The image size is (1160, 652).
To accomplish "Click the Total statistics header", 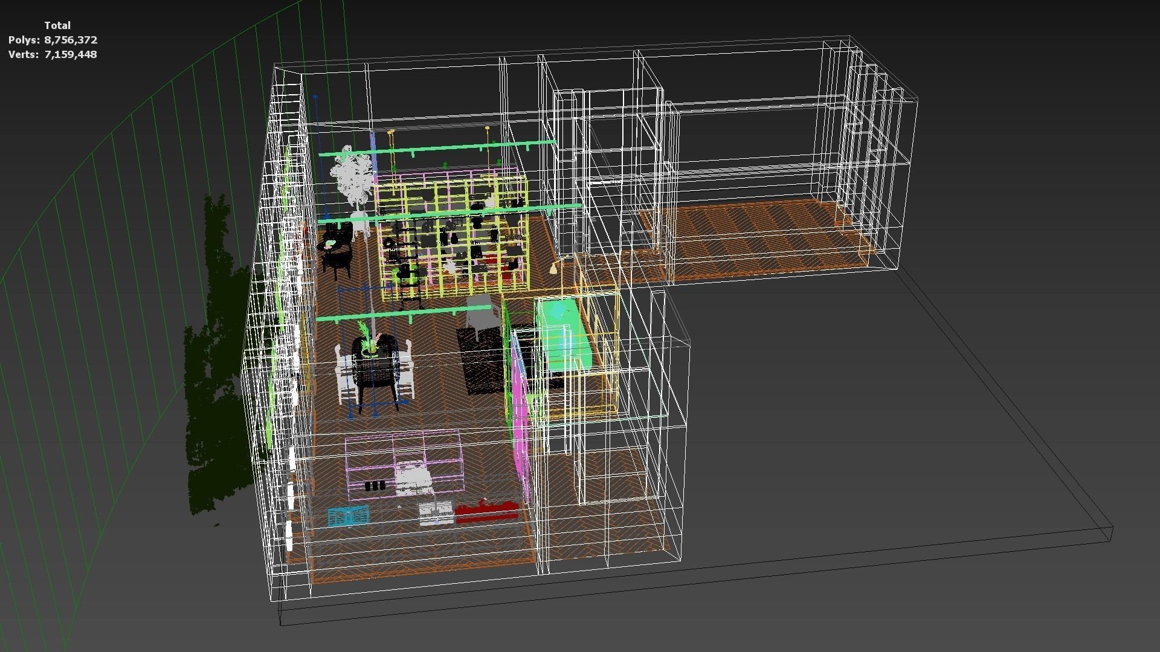I will [57, 25].
